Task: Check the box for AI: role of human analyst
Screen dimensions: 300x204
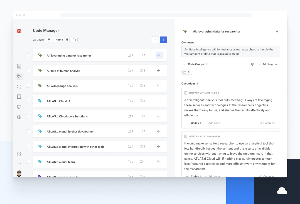Action: [28, 71]
